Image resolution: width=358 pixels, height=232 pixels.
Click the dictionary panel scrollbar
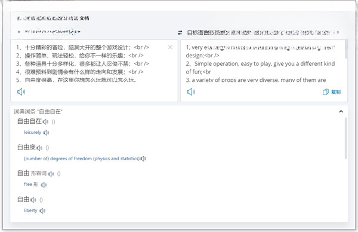click(x=345, y=138)
